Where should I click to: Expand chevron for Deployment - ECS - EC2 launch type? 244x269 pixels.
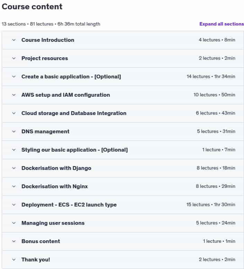[x=14, y=205]
